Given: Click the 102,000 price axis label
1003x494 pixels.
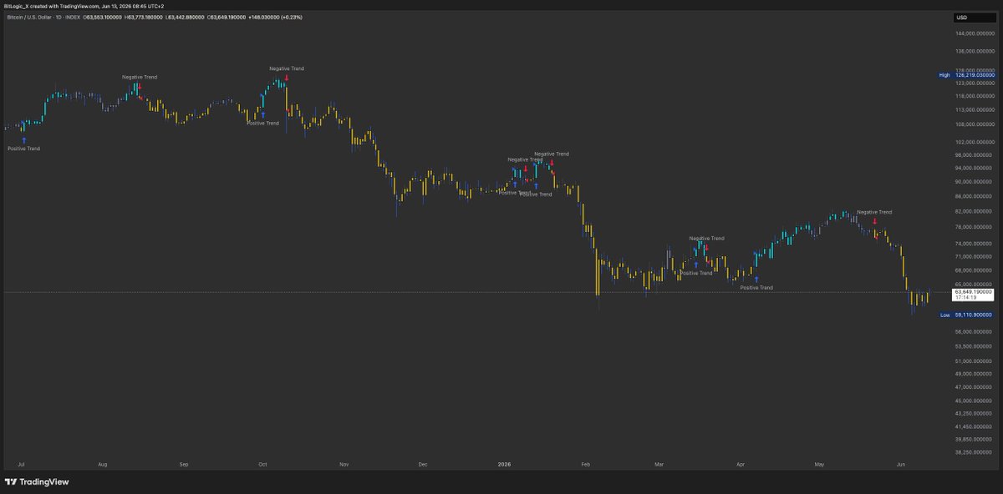Looking at the screenshot, I should (x=974, y=142).
